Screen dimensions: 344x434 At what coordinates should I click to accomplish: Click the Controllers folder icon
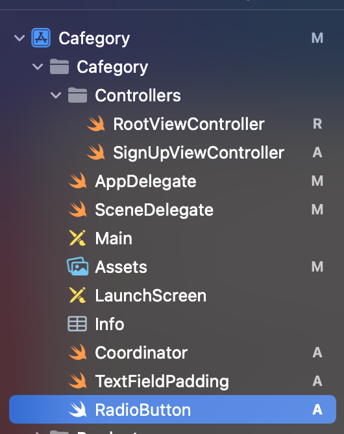(77, 95)
